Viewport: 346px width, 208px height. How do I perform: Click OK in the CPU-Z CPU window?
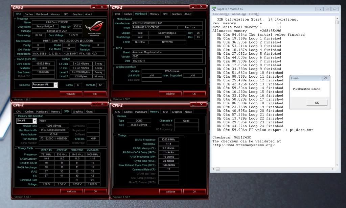[x=95, y=94]
